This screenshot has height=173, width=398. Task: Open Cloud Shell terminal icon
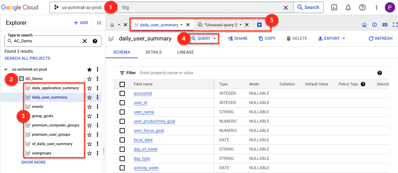click(x=334, y=7)
